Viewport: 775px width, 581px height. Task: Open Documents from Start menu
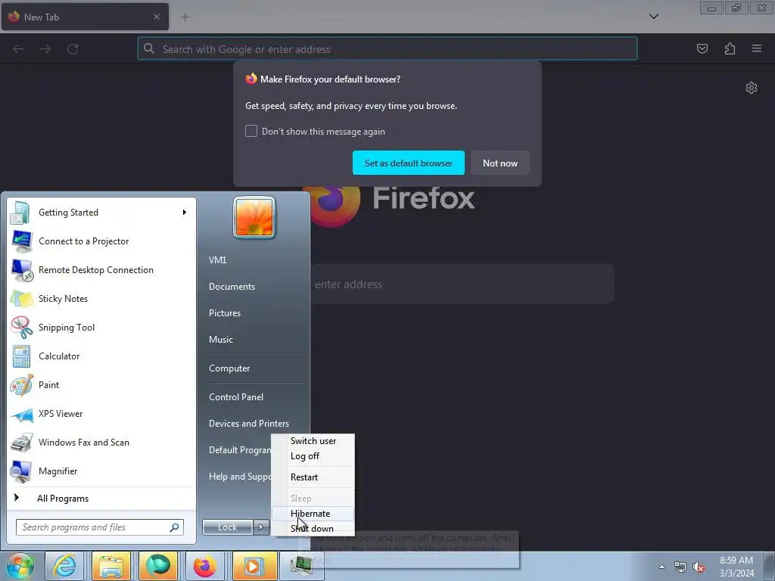pos(232,287)
